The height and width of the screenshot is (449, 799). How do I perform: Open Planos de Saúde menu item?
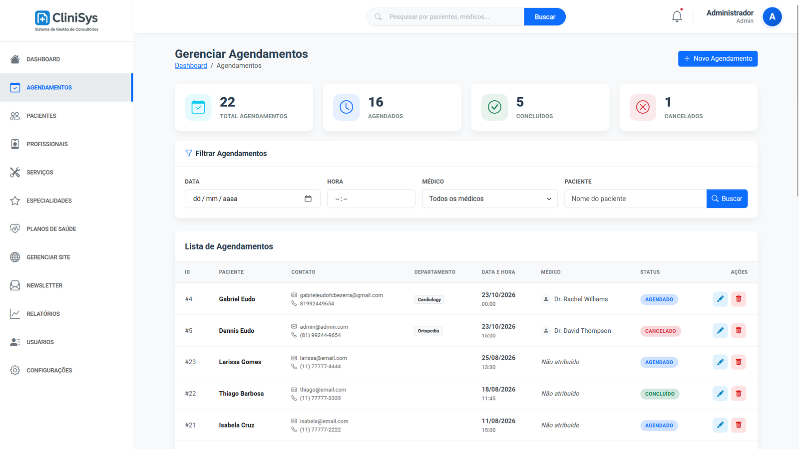[51, 229]
